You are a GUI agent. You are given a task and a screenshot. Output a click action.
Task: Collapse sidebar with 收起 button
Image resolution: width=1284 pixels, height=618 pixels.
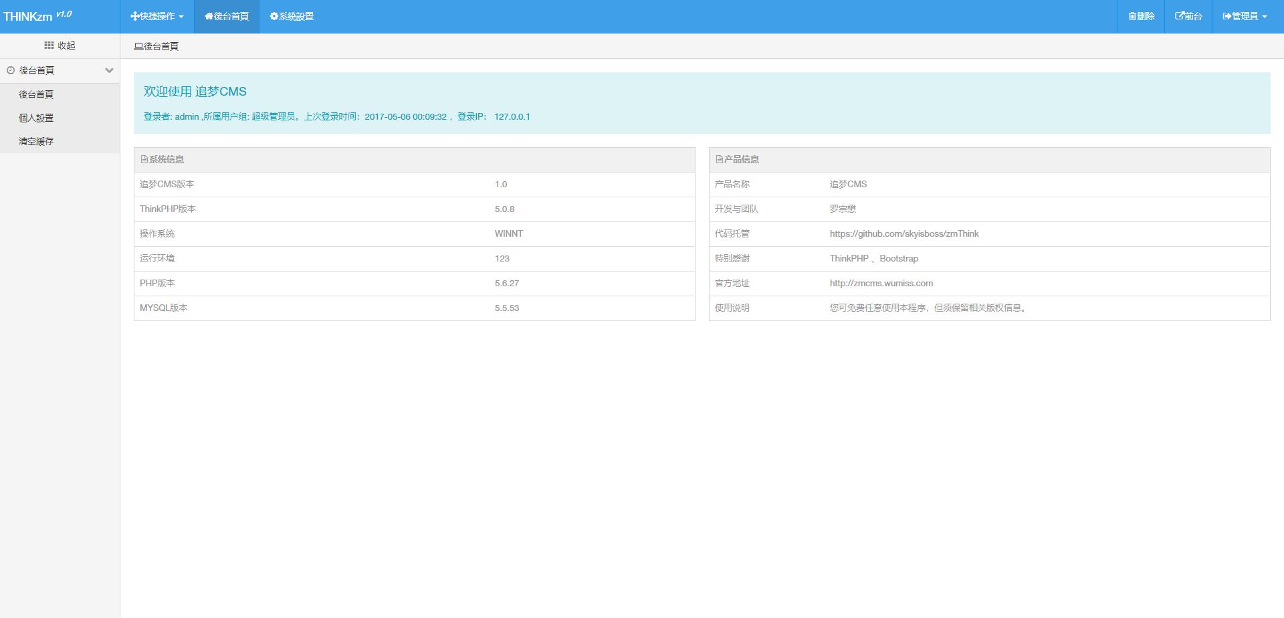[x=60, y=45]
